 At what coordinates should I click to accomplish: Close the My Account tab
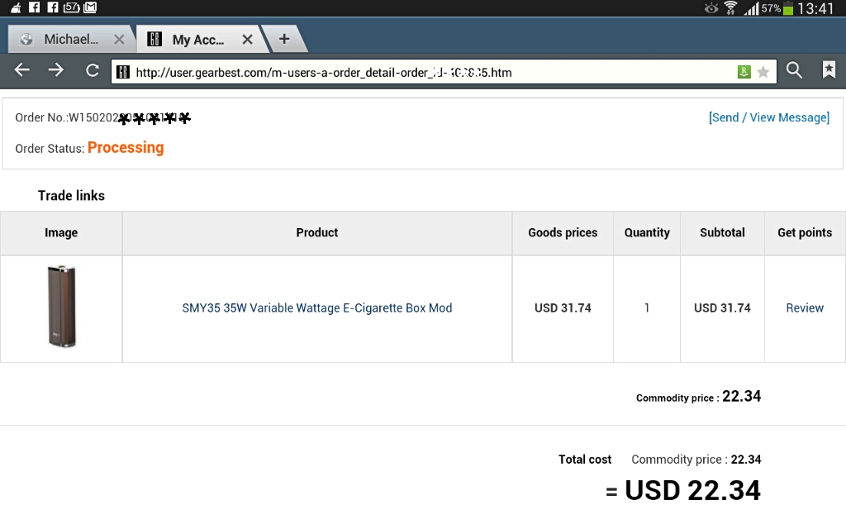(247, 39)
